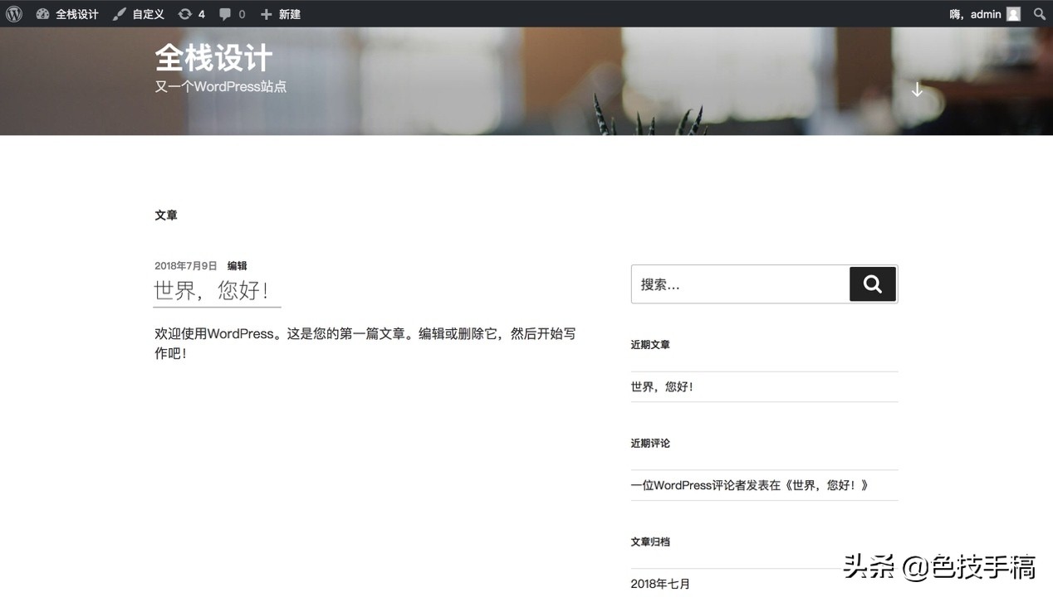Click the 编辑 link above the post title
Image resolution: width=1053 pixels, height=597 pixels.
[237, 265]
